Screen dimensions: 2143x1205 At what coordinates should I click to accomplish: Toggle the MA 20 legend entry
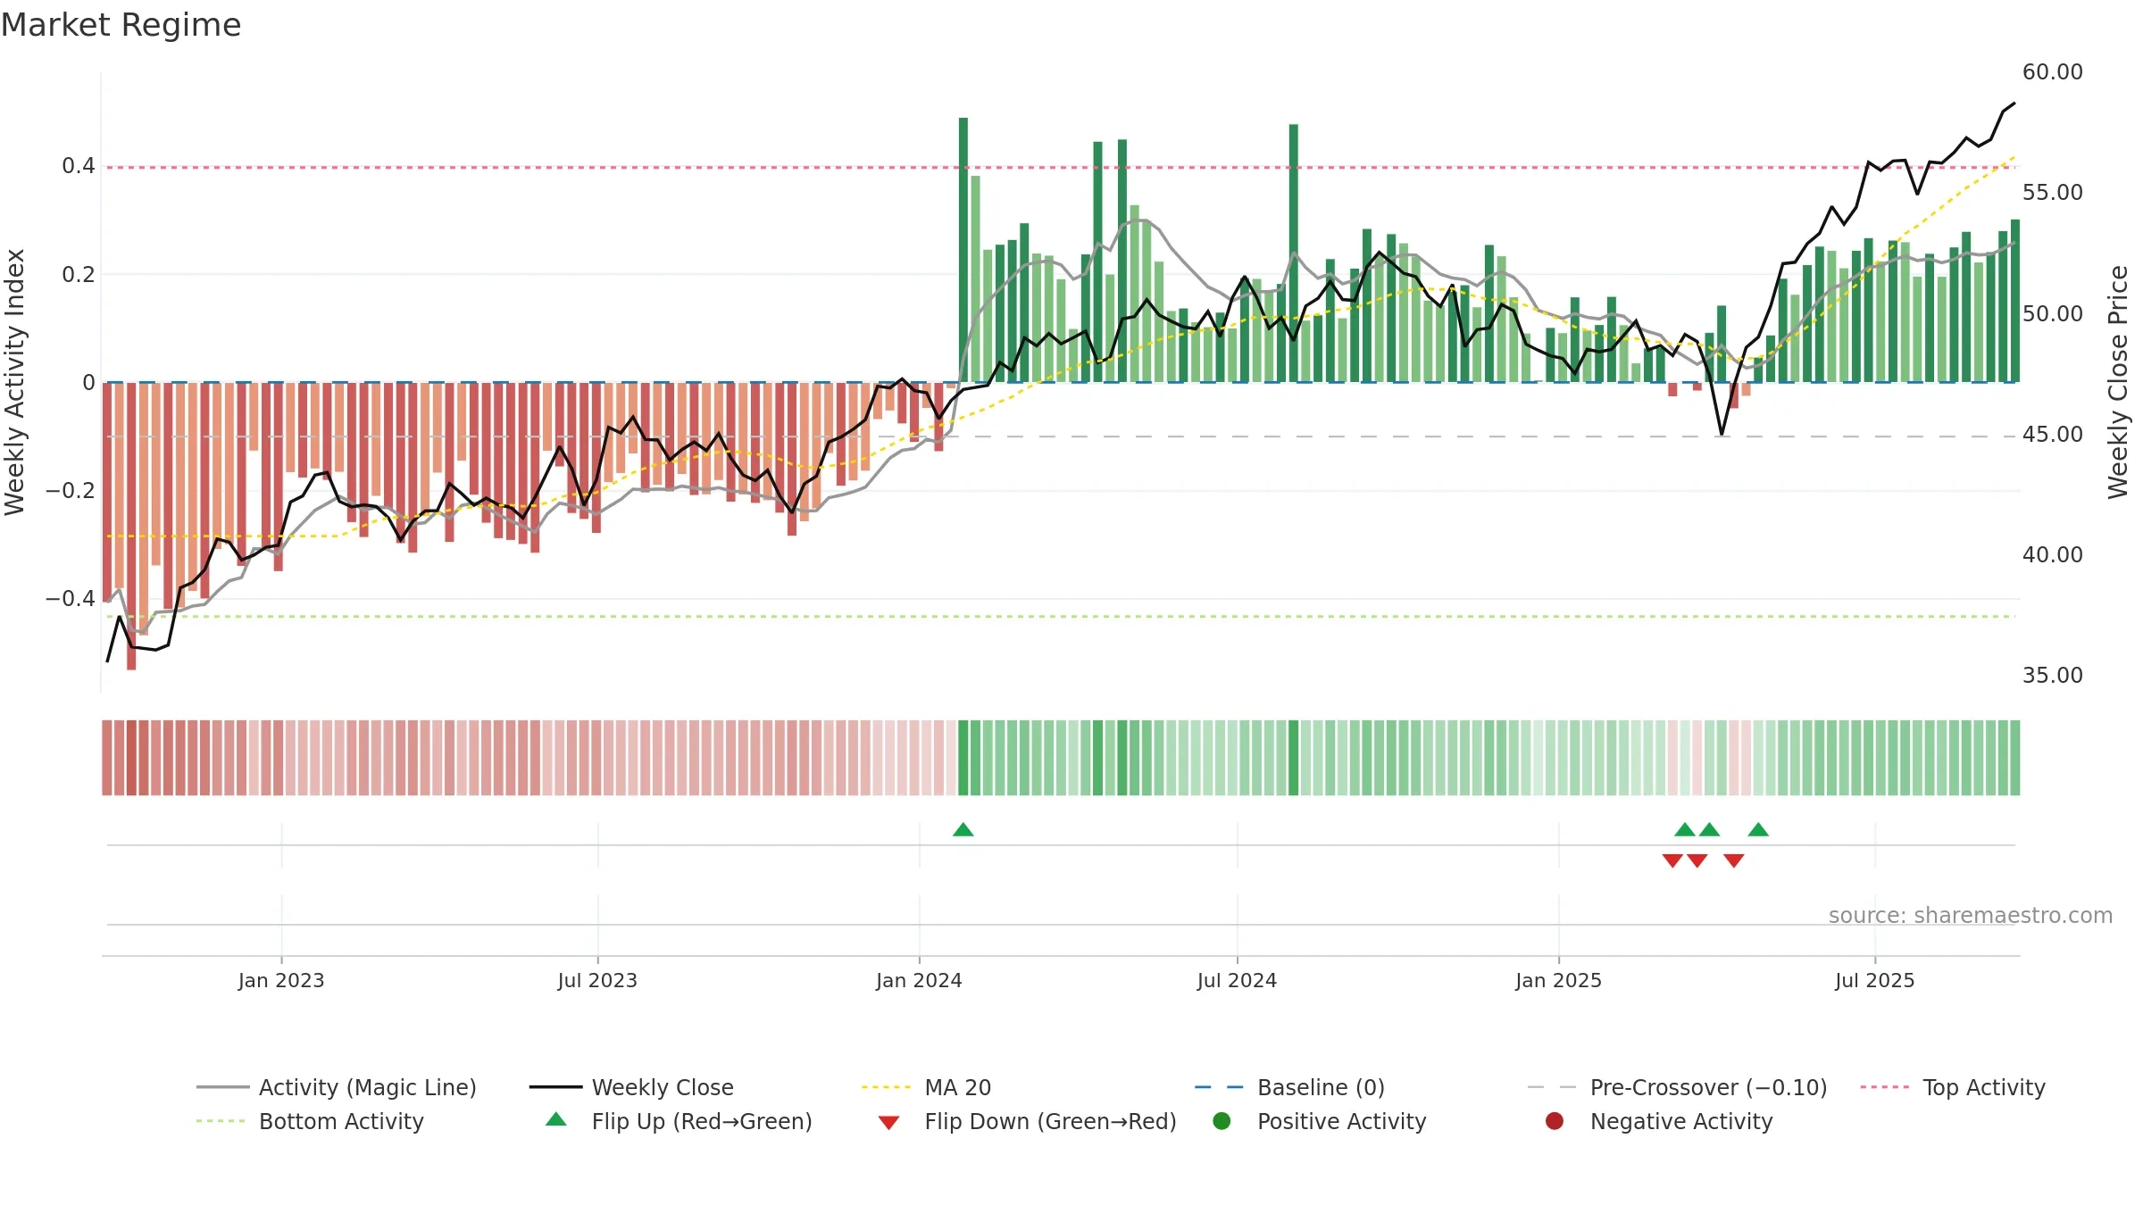[x=926, y=1087]
